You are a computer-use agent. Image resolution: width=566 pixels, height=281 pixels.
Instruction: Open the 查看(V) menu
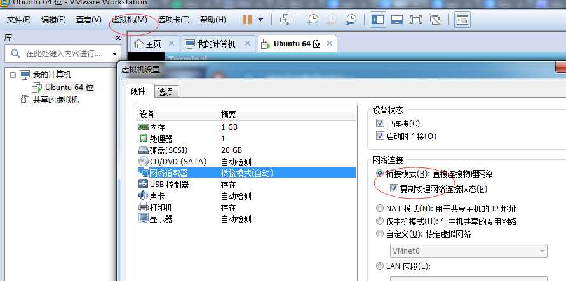pos(88,20)
